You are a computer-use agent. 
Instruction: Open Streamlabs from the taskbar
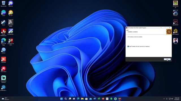pos(115,99)
